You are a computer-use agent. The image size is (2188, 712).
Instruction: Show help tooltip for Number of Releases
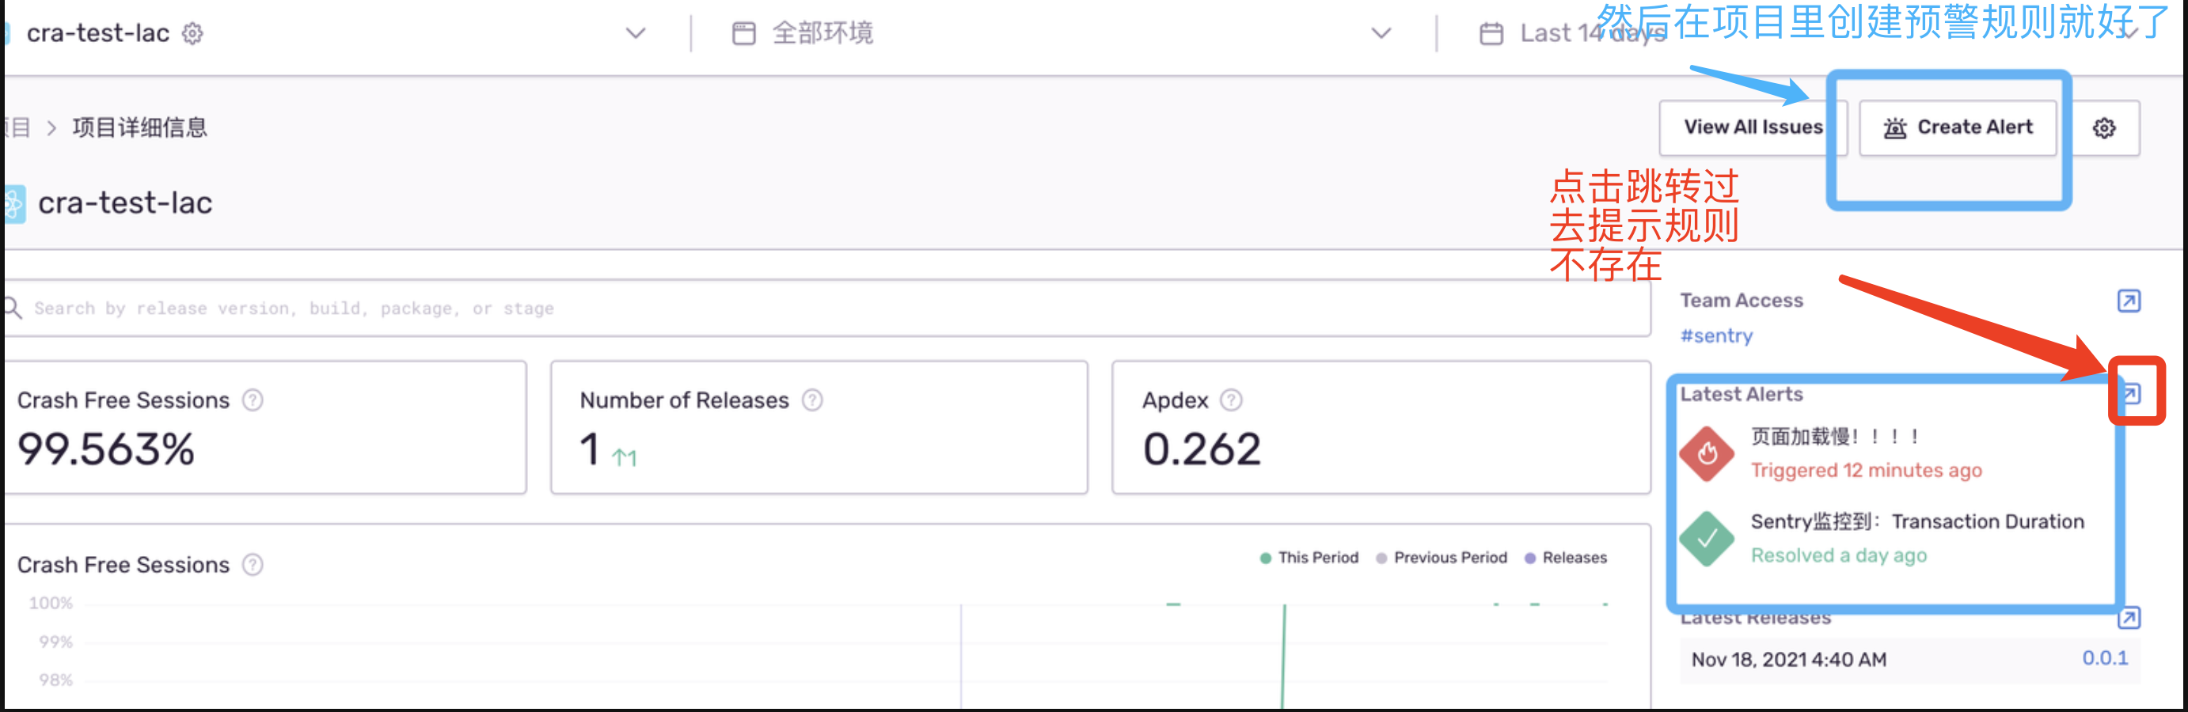click(812, 400)
